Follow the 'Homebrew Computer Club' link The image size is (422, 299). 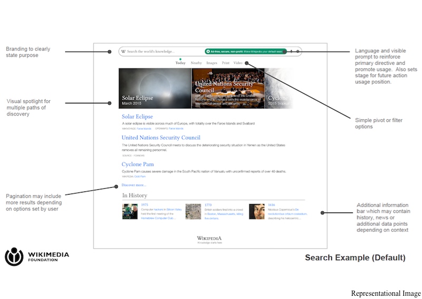click(157, 218)
